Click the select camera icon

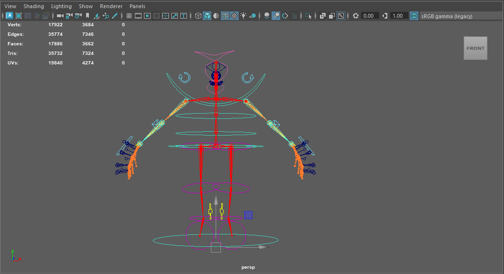point(60,16)
